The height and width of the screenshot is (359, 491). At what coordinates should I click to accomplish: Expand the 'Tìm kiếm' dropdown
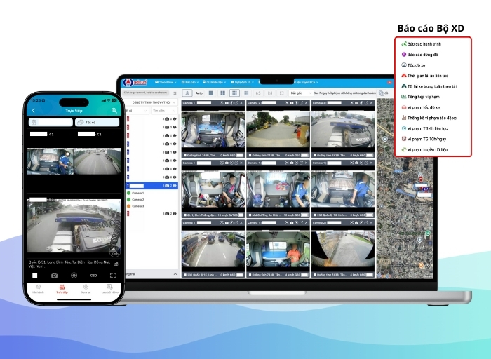pyautogui.click(x=163, y=110)
